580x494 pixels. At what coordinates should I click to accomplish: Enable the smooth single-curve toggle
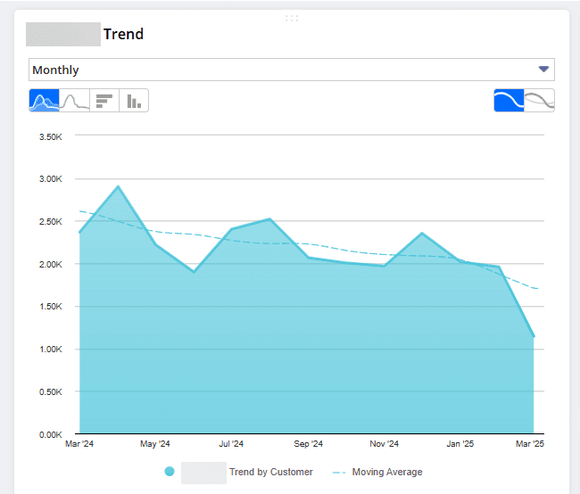509,100
